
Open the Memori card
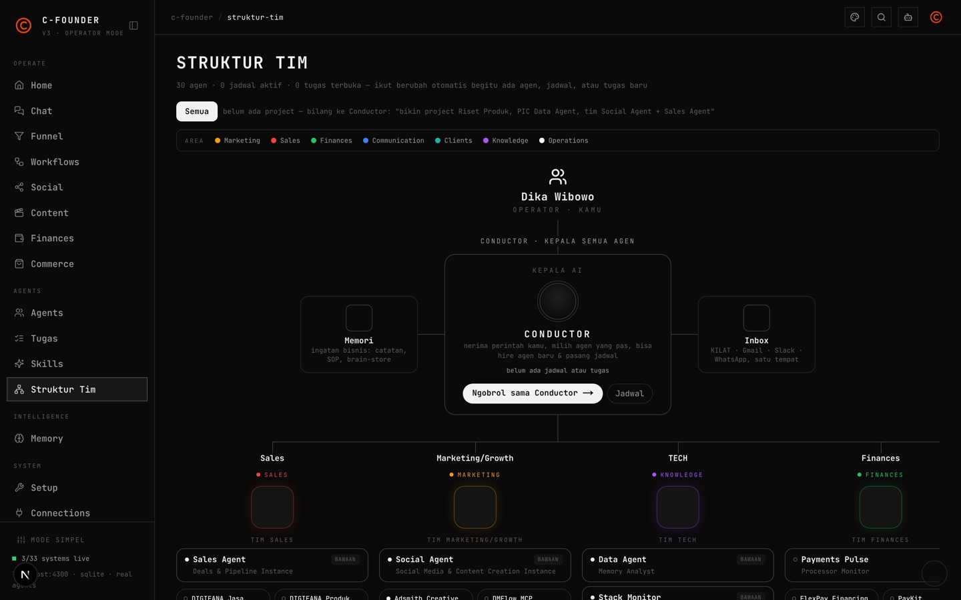pyautogui.click(x=359, y=334)
